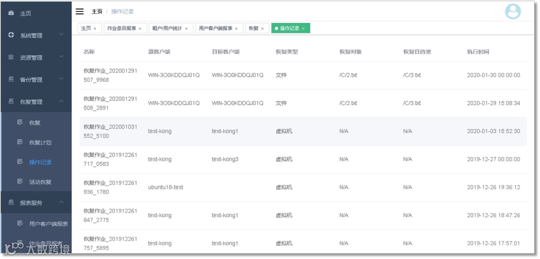
Task: Select row 恢复作业_202001031552_5100
Action: (303, 131)
